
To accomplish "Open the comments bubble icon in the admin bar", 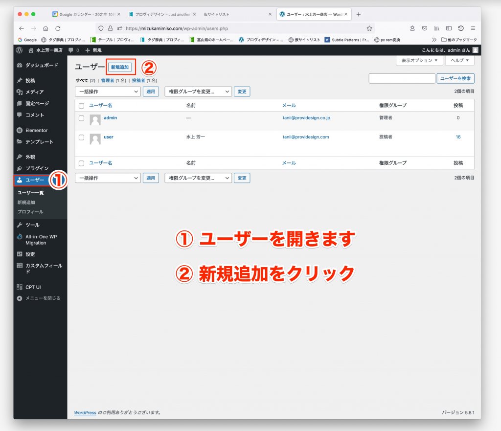I will pyautogui.click(x=71, y=50).
